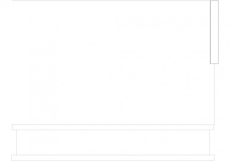Viewport: 230px width, 161px height.
Task: Click the right end of the upper horizontal bar
Action: [214, 127]
